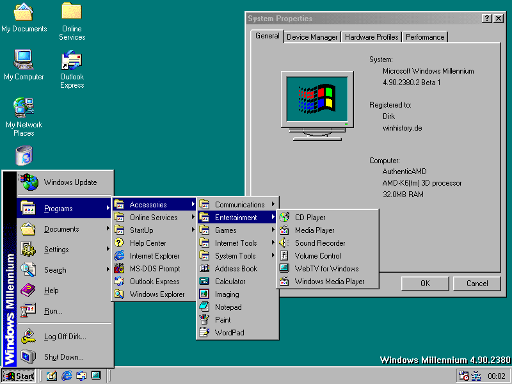Click the fourth quick launch monitor icon
The image size is (512, 384).
pos(96,376)
